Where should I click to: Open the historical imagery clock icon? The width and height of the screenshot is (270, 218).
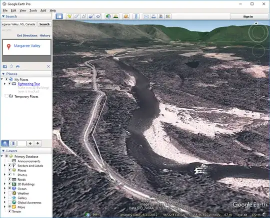108,16
